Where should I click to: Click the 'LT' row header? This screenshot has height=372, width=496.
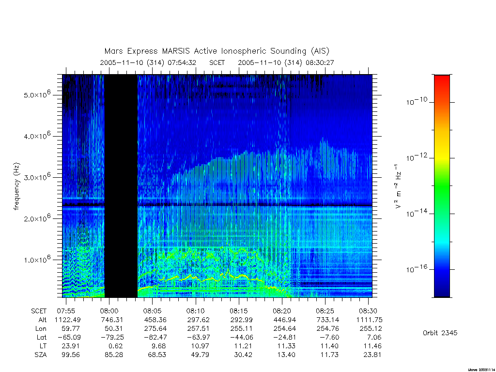click(43, 346)
